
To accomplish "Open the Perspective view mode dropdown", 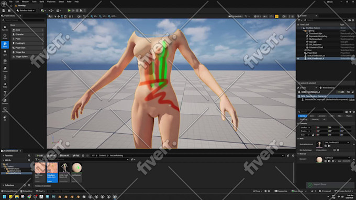I will click(236, 16).
